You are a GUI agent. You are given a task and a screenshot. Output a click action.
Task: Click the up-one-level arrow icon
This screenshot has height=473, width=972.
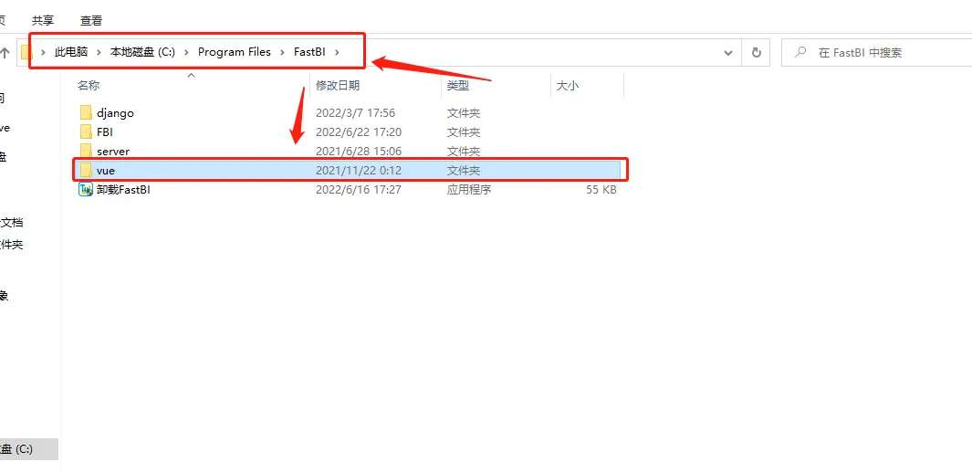pyautogui.click(x=5, y=53)
